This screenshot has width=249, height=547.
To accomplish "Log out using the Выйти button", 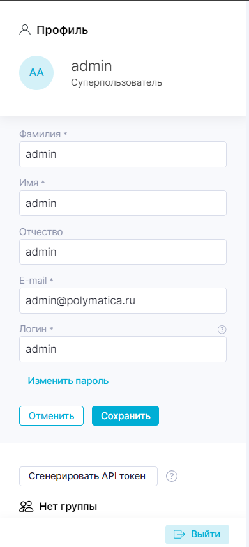I will [197, 534].
